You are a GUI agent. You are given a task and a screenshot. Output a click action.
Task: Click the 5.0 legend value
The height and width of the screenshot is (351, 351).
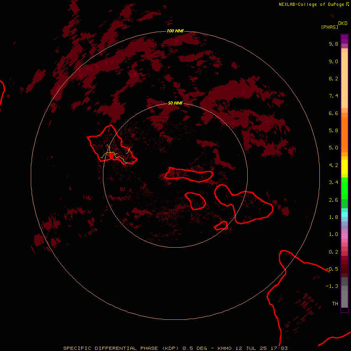[x=333, y=148]
